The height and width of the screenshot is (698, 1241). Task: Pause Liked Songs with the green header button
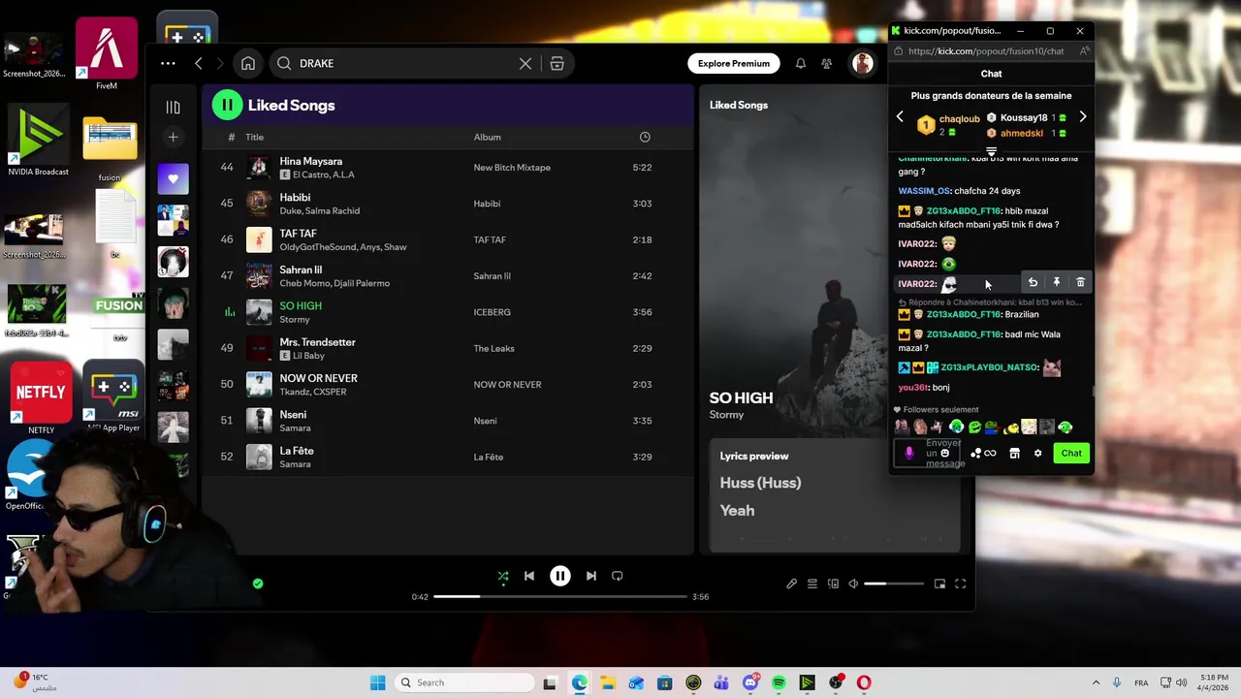pos(227,105)
